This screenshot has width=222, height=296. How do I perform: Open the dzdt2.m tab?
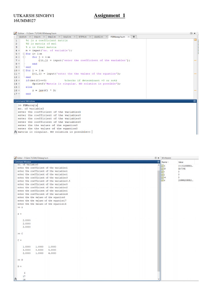coord(99,37)
